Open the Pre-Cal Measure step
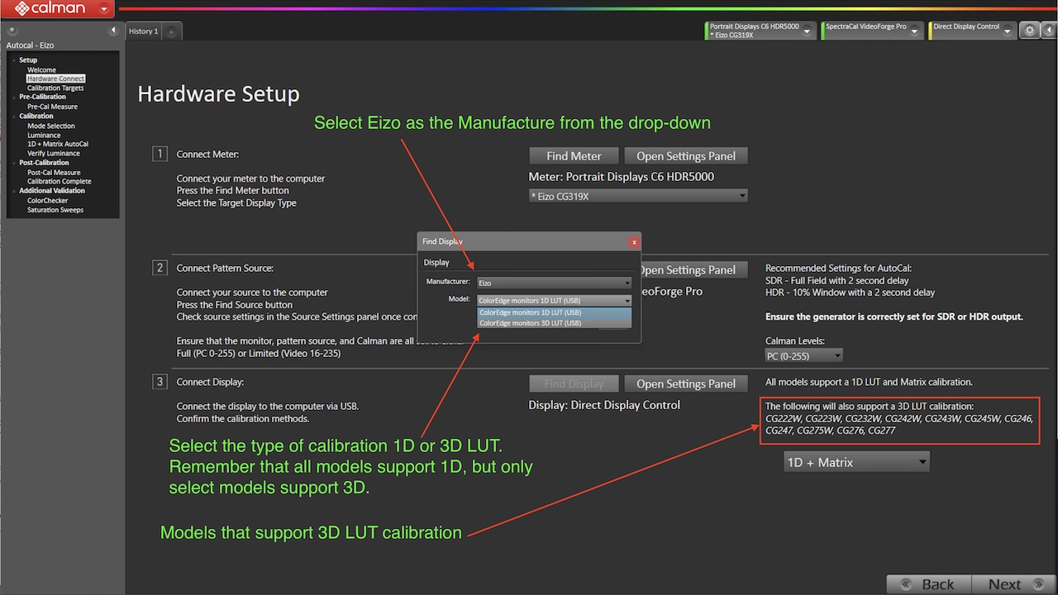Viewport: 1058px width, 595px height. click(52, 107)
